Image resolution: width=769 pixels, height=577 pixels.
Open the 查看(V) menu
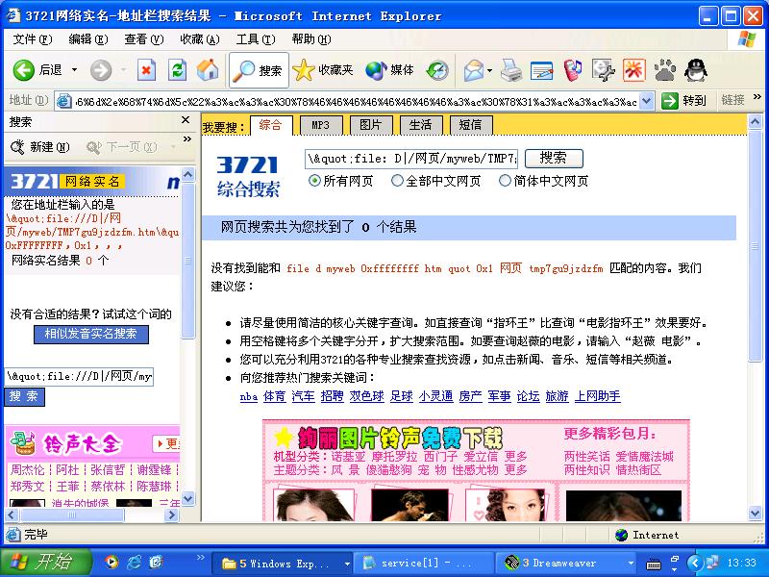click(143, 39)
